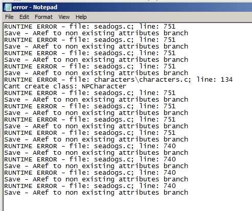The height and width of the screenshot is (211, 252).
Task: Click the 'error - Notepad' title bar
Action: click(x=127, y=7)
